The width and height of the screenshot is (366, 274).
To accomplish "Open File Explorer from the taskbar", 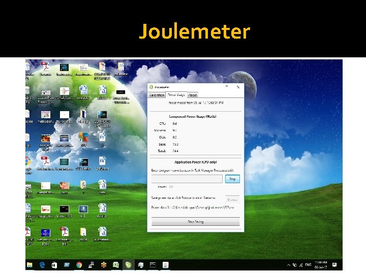I will click(x=29, y=265).
